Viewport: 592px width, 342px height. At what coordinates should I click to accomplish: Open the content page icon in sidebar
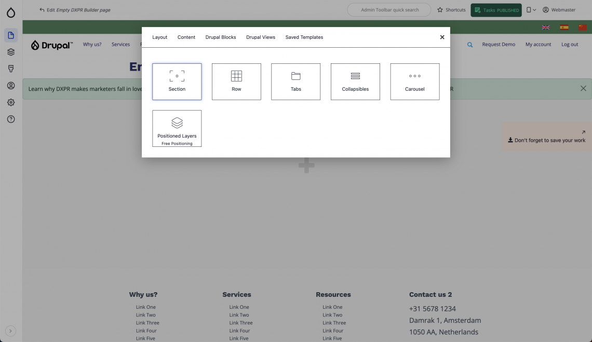(x=11, y=35)
